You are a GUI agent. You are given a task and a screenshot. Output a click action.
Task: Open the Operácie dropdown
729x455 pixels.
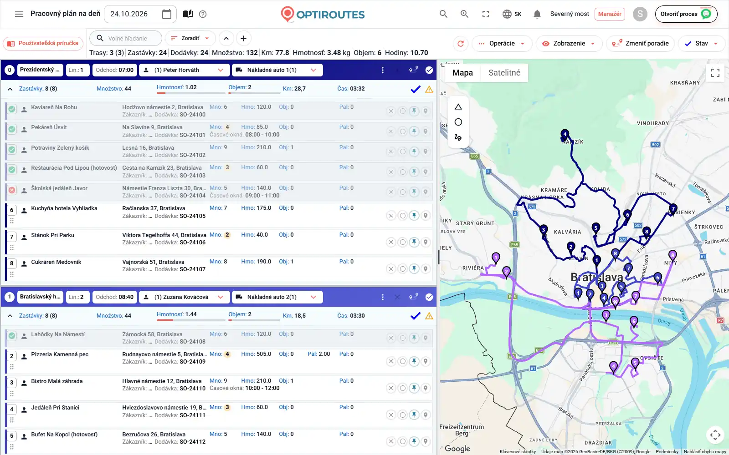pyautogui.click(x=502, y=44)
